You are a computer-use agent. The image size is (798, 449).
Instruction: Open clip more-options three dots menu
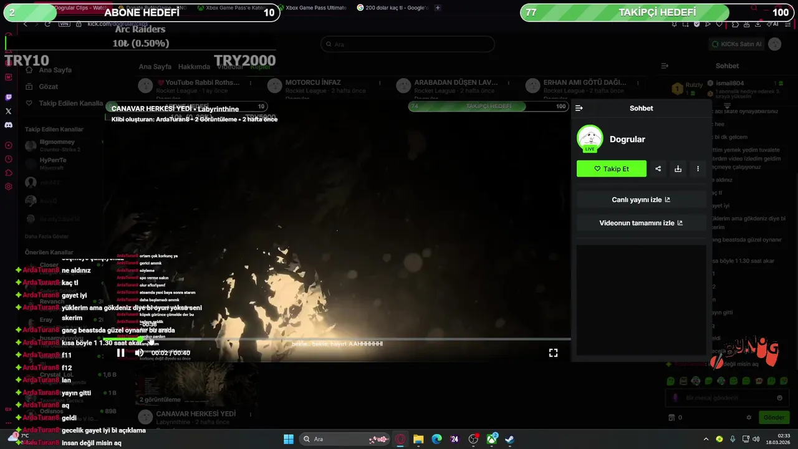click(698, 168)
